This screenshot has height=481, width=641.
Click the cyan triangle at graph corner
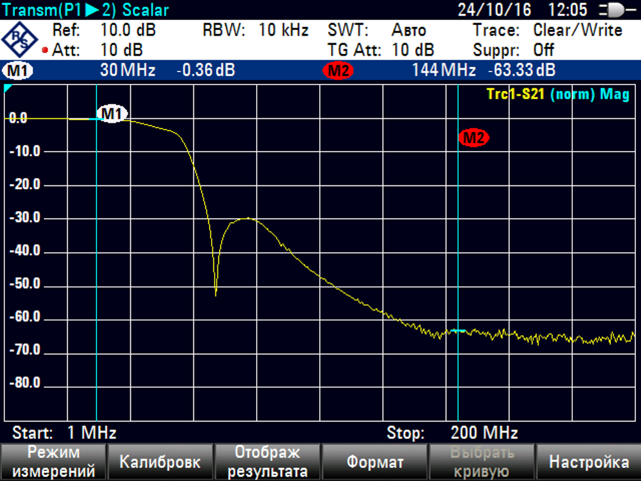[8, 89]
